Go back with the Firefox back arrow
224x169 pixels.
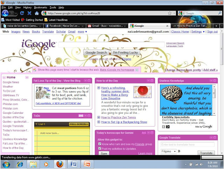pyautogui.click(x=5, y=13)
